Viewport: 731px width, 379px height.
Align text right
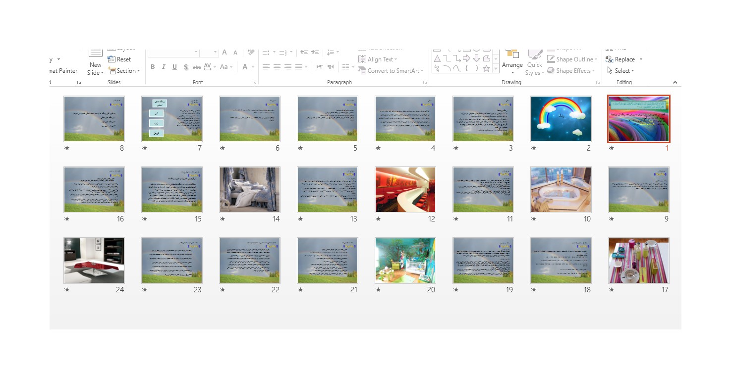pos(288,67)
